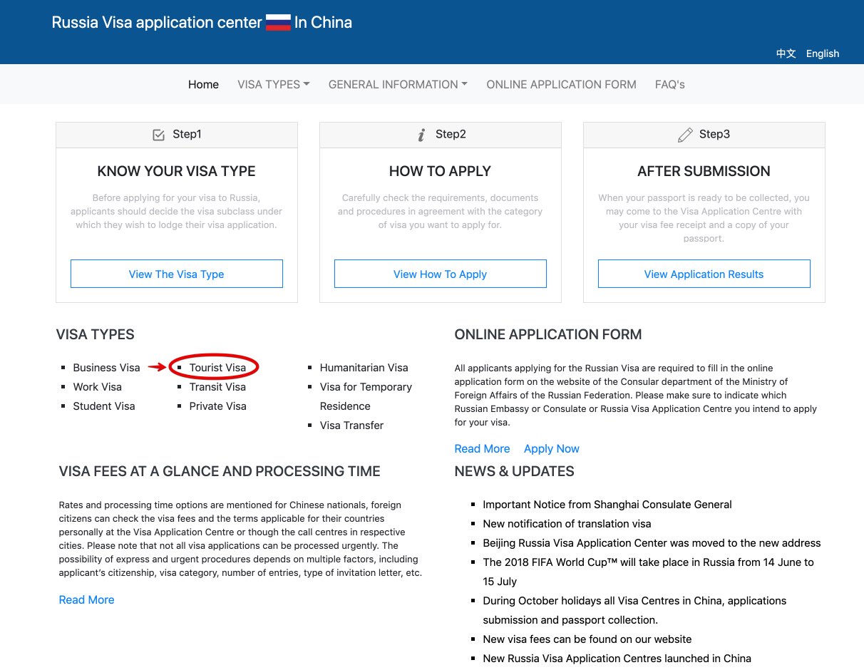Click the Apply Now link

(552, 449)
